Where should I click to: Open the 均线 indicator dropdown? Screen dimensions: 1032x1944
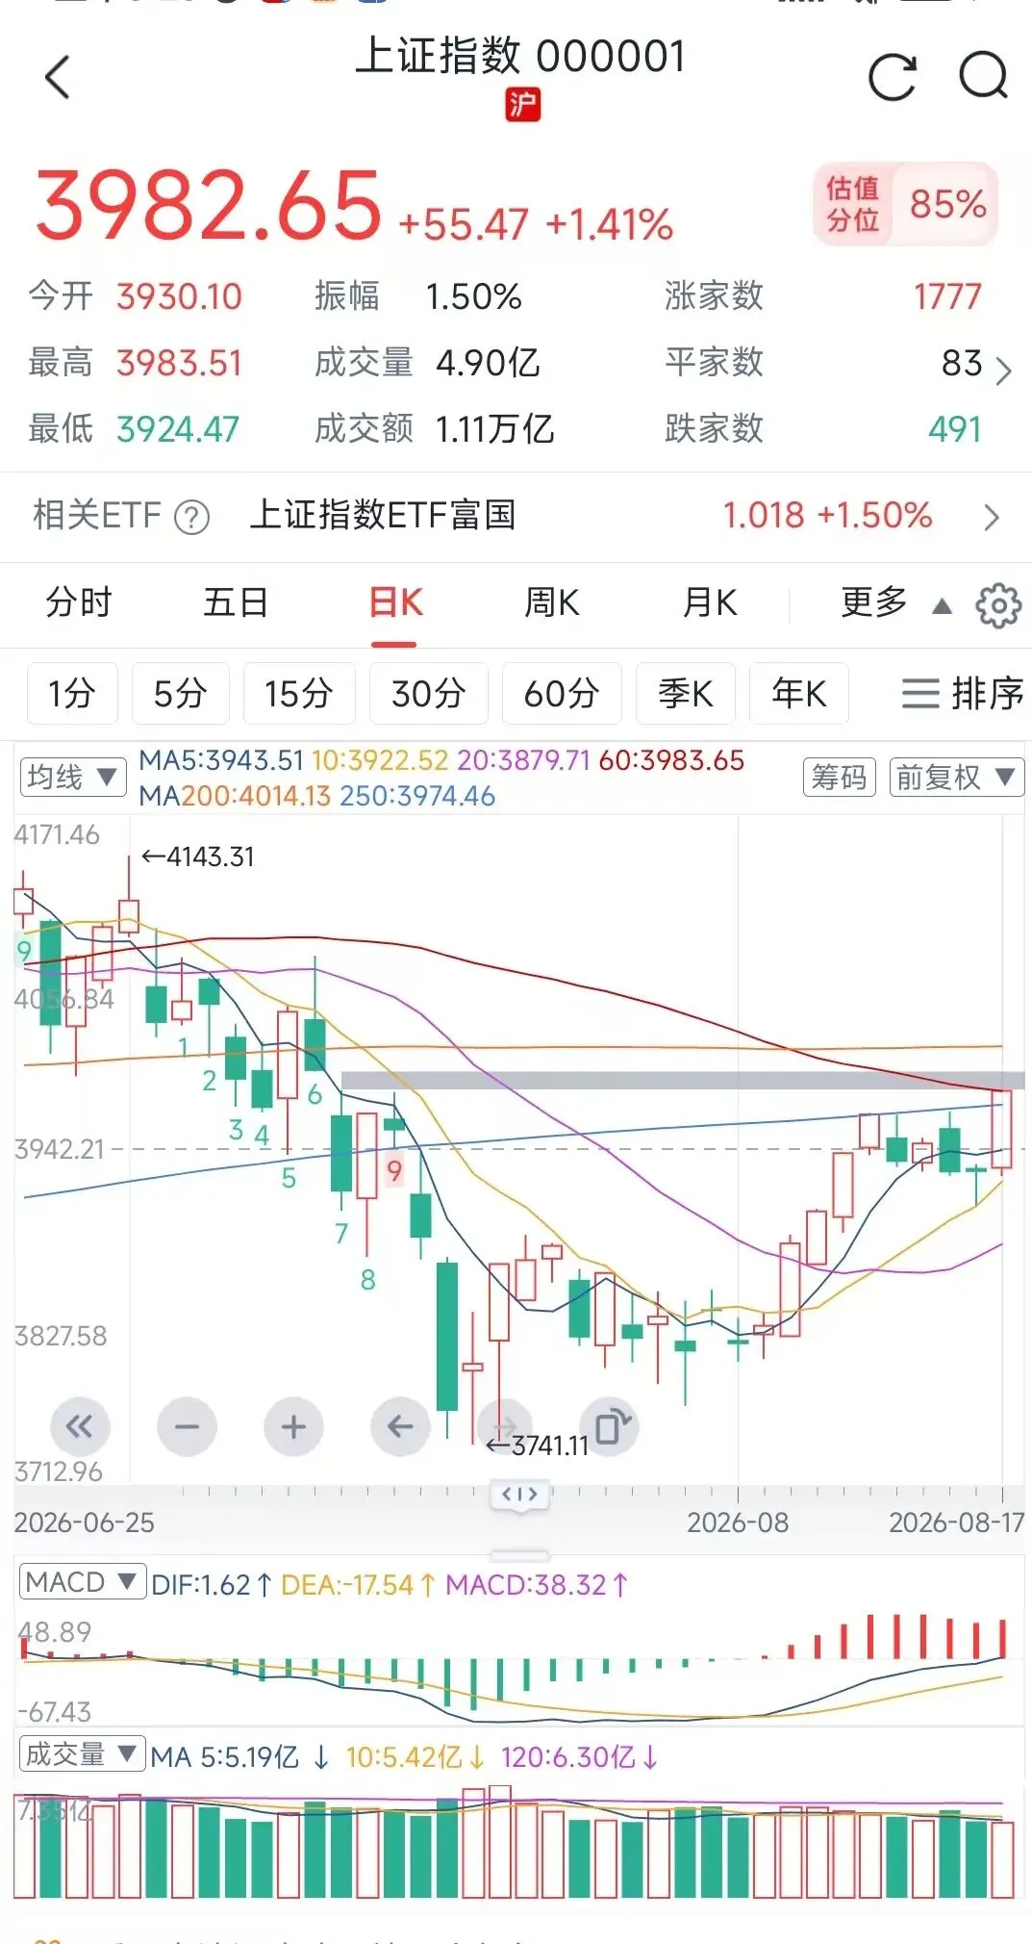coord(73,777)
